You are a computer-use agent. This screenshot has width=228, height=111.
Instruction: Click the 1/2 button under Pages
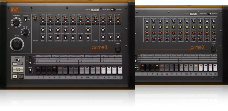pyautogui.click(x=15, y=64)
